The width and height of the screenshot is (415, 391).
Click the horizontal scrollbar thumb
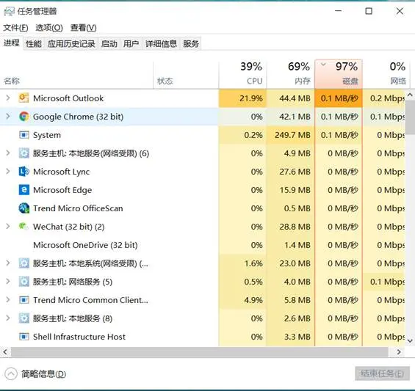click(x=199, y=352)
